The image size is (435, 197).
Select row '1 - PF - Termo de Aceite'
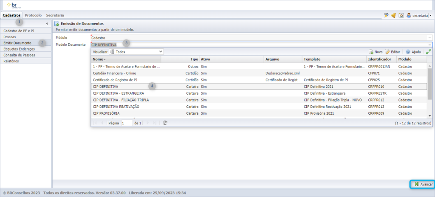259,67
